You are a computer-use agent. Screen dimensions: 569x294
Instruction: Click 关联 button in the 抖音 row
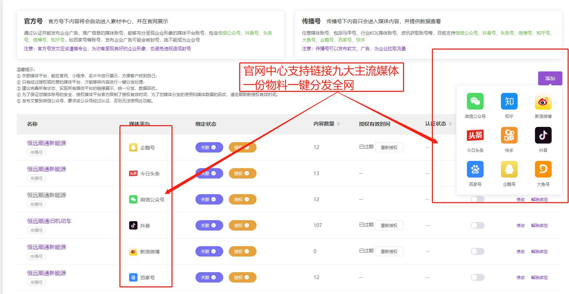tap(209, 225)
